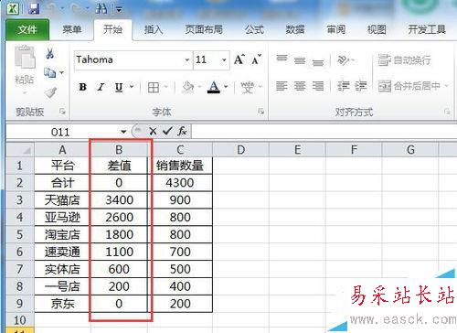This screenshot has height=333, width=457.
Task: Select column D header
Action: [240, 150]
